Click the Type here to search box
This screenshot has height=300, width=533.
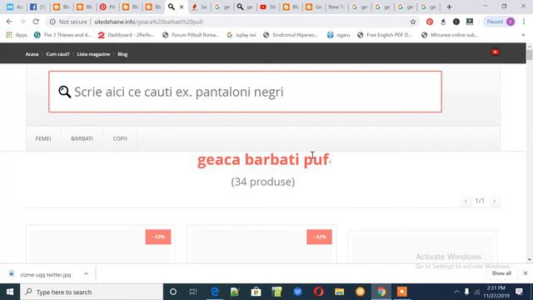[x=92, y=292]
